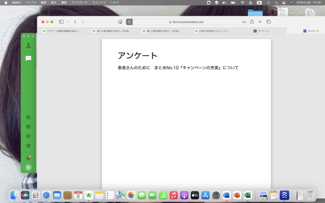This screenshot has height=203, width=325.
Task: Open Microsoft PowerPoint from the Dock
Action: [237, 195]
